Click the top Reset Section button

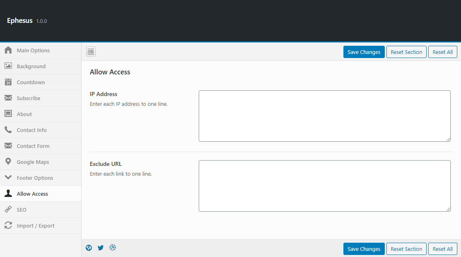point(406,52)
